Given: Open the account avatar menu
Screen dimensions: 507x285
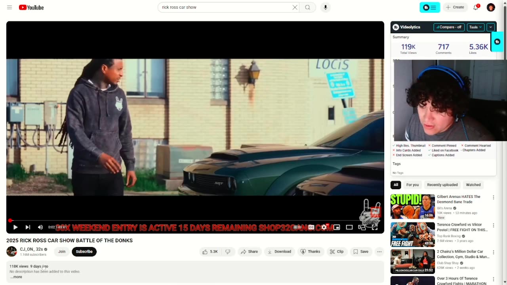Looking at the screenshot, I should [491, 8].
